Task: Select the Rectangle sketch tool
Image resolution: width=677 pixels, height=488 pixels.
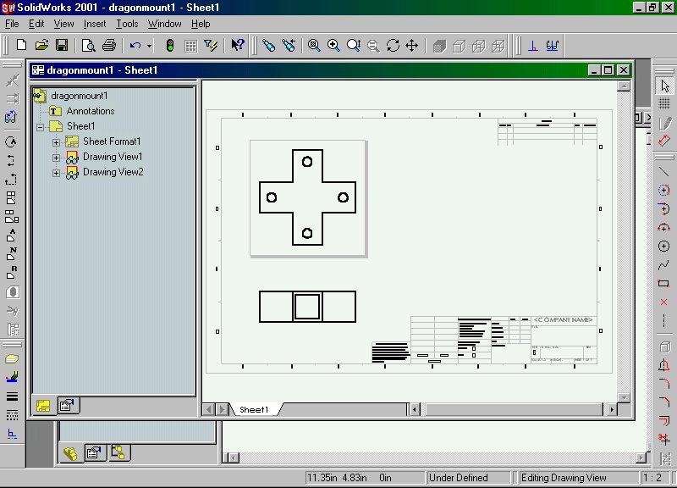Action: pos(664,283)
